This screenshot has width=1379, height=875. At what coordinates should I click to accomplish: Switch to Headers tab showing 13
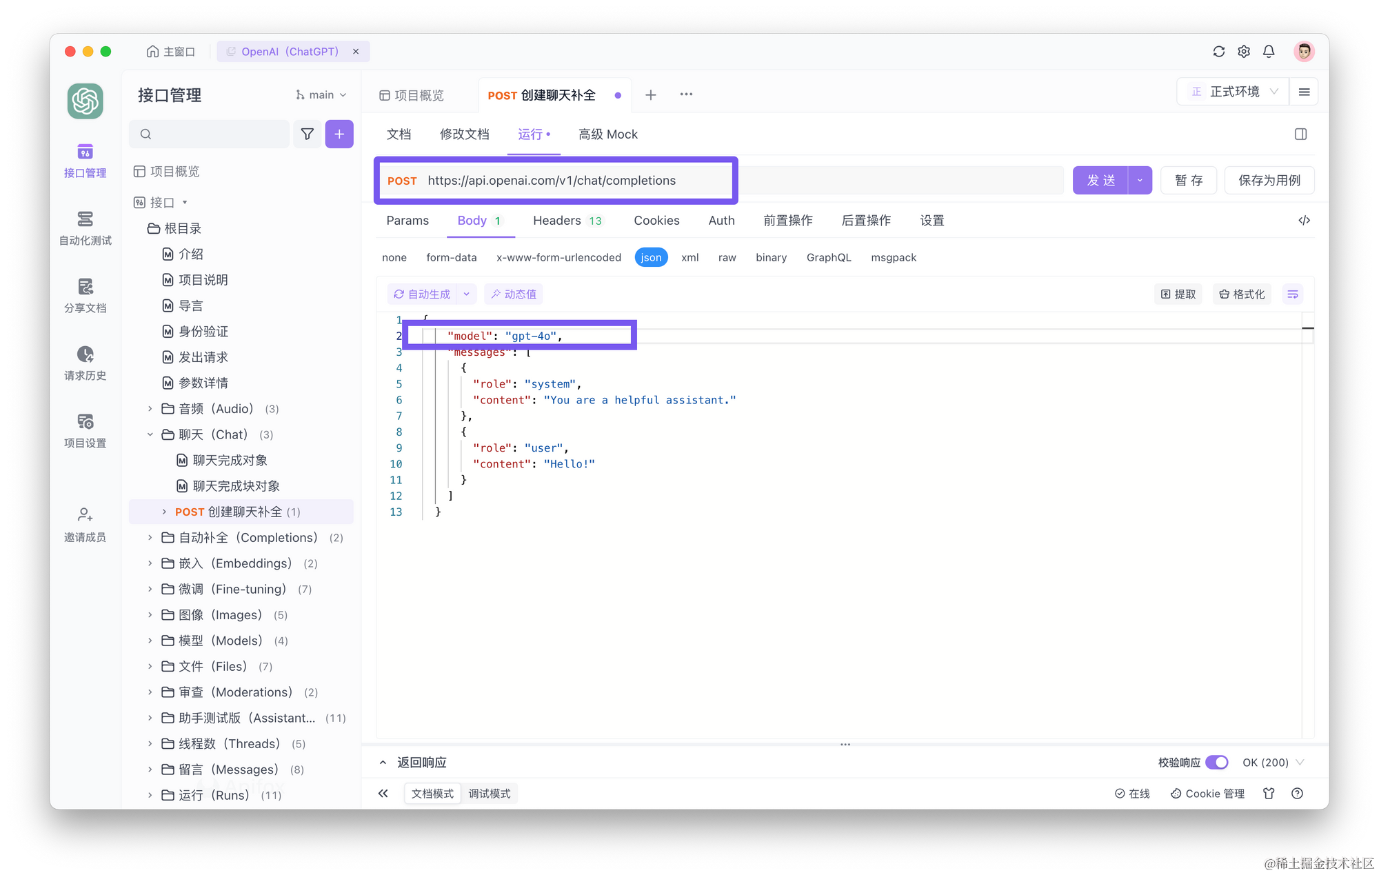coord(566,220)
